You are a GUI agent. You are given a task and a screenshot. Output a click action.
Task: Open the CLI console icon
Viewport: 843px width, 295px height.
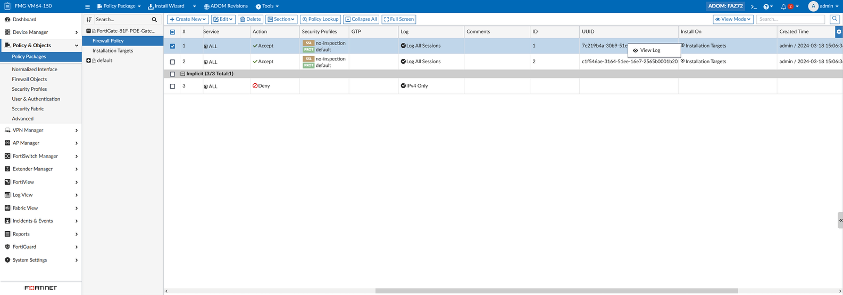[x=754, y=6]
